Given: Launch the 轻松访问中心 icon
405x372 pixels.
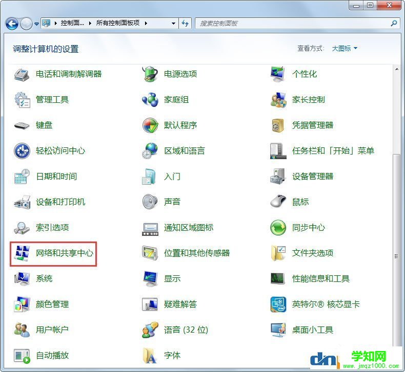Looking at the screenshot, I should click(x=22, y=151).
